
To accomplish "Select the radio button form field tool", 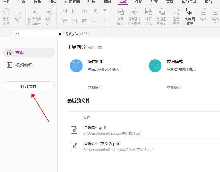I will [85, 11].
